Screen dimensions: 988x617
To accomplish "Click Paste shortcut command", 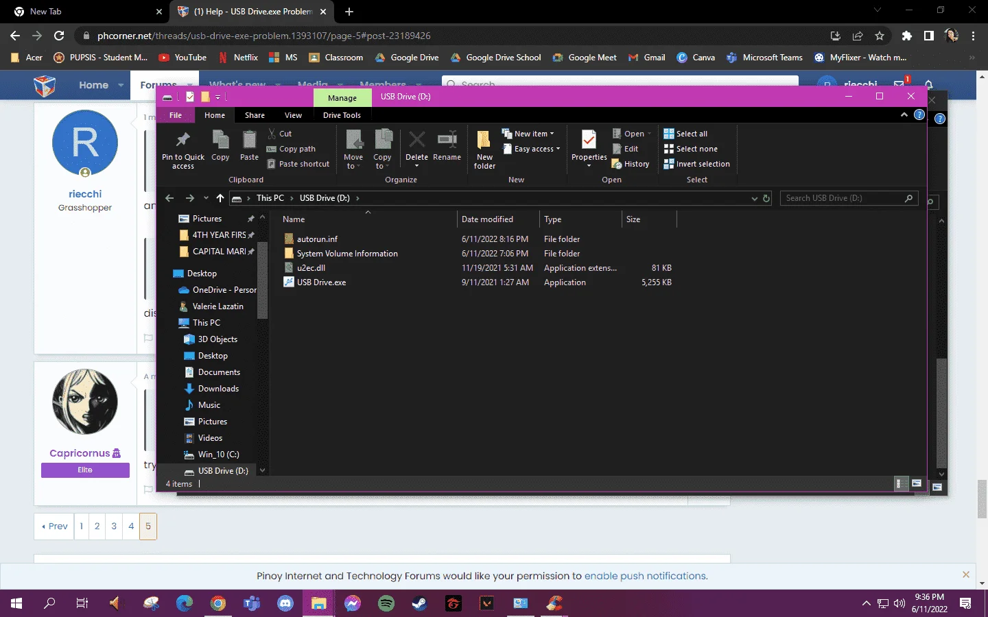I will coord(298,164).
